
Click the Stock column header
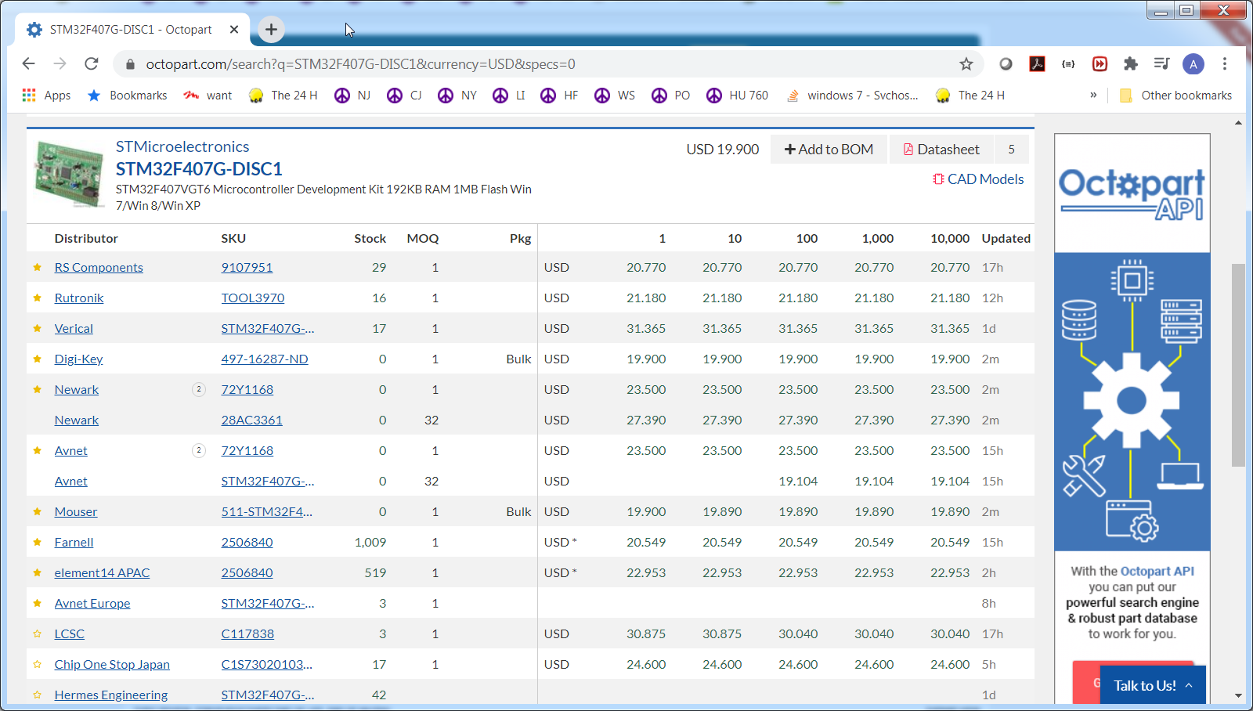(370, 239)
